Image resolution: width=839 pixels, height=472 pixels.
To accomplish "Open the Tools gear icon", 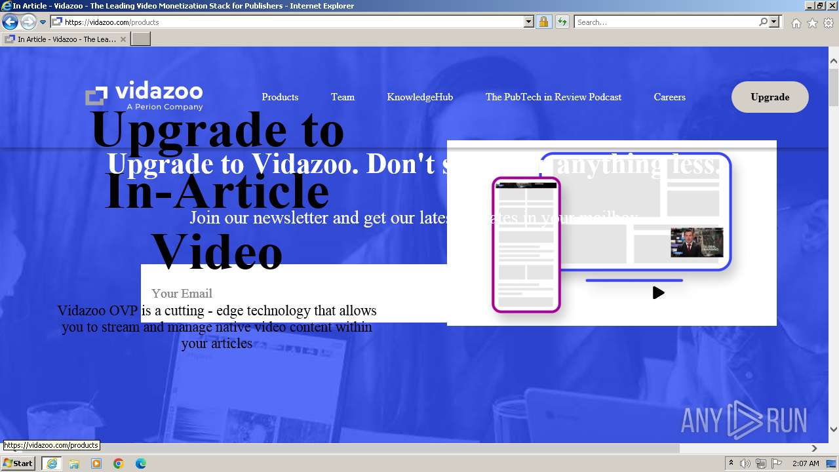I will click(x=829, y=23).
